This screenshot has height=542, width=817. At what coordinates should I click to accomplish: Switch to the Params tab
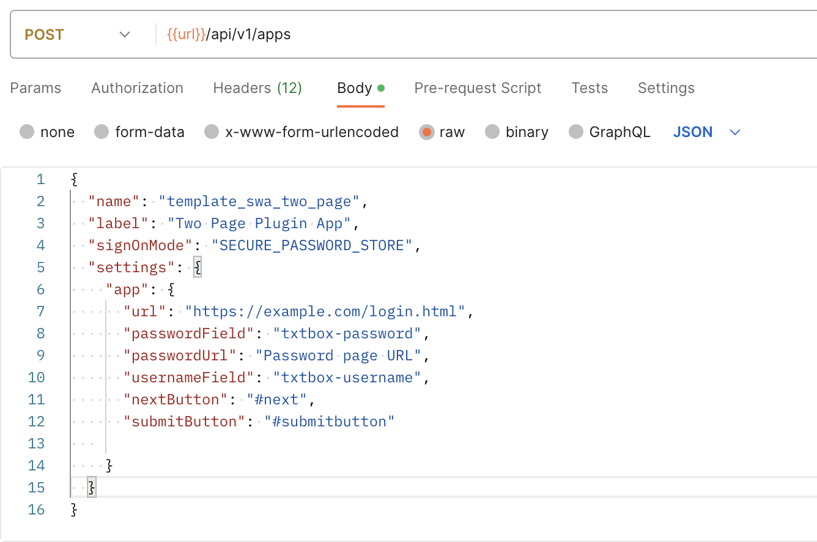pos(35,88)
